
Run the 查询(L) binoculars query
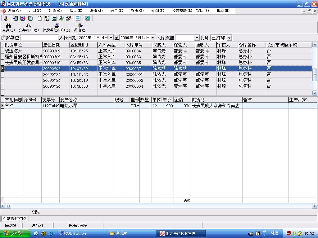pyautogui.click(x=8, y=28)
